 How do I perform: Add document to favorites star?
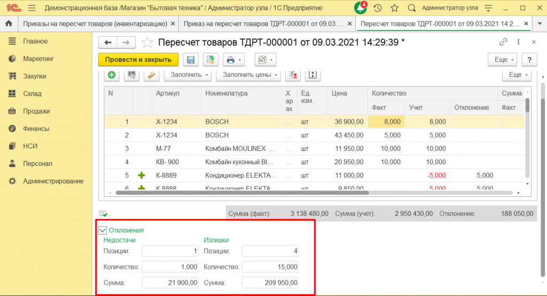(147, 43)
